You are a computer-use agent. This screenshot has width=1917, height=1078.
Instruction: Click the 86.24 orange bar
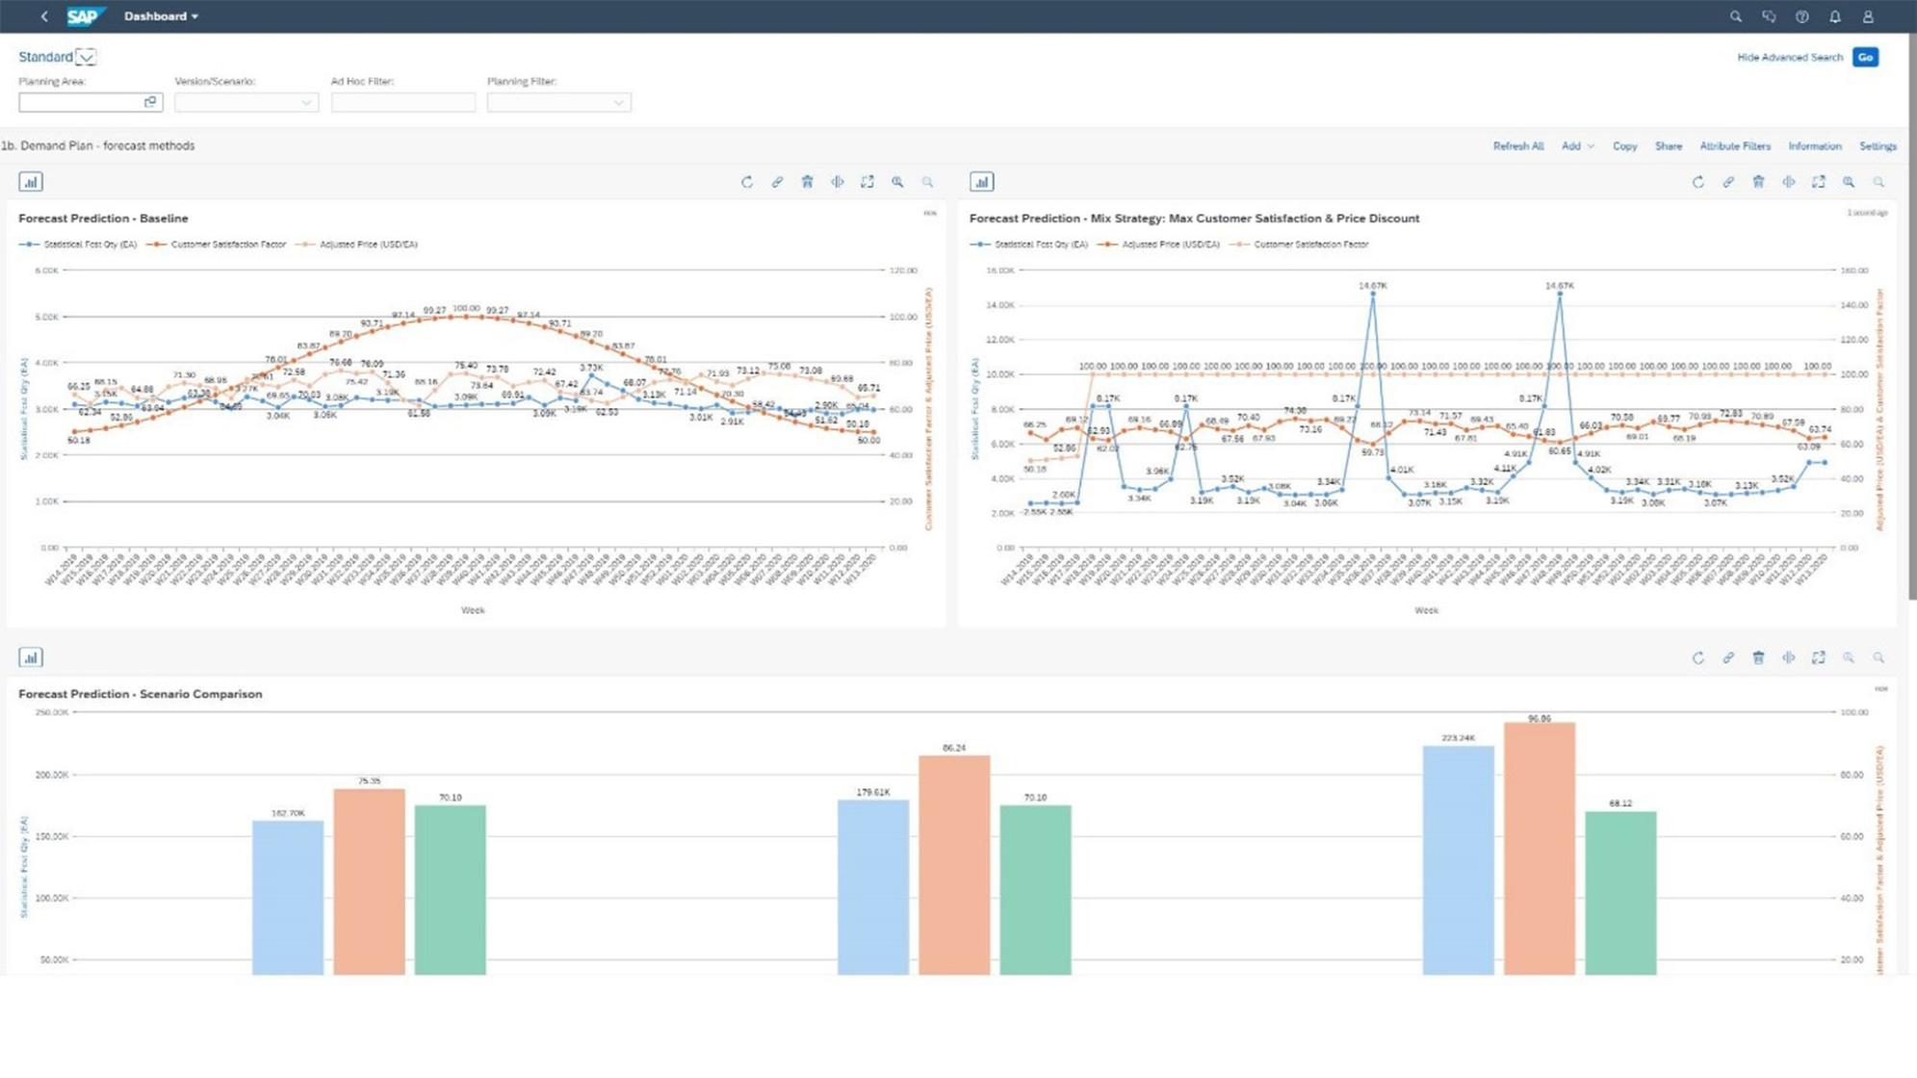[x=954, y=865]
